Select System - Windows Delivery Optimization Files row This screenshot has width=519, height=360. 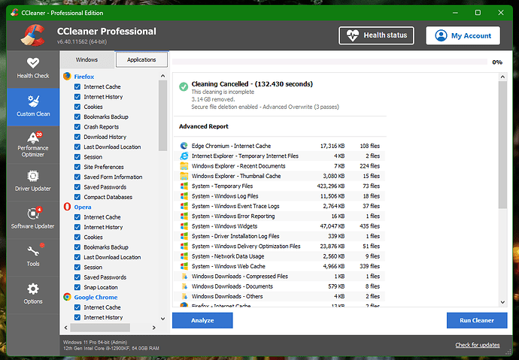pyautogui.click(x=280, y=247)
